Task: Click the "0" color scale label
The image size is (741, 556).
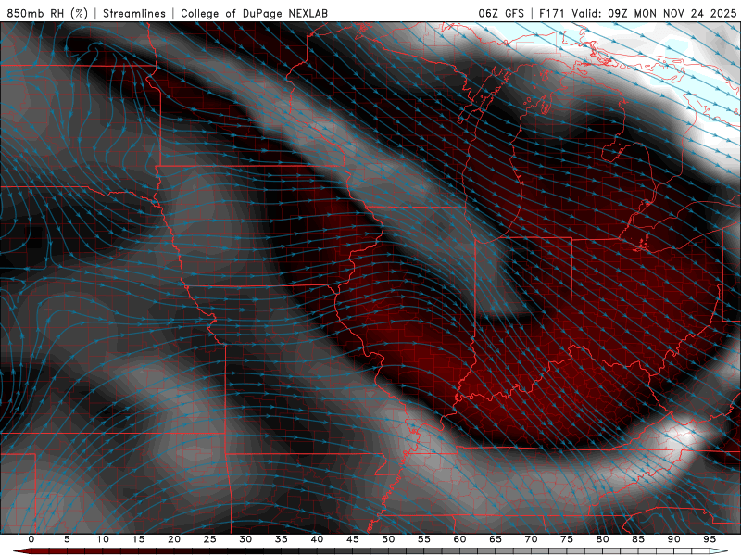Action: (31, 539)
